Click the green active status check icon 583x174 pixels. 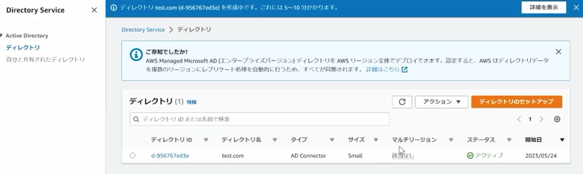470,156
